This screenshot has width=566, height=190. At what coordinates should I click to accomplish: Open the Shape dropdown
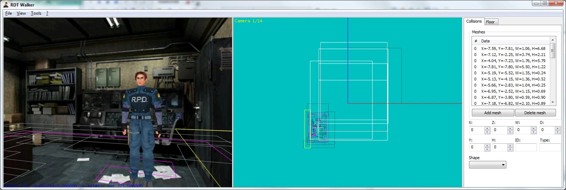click(x=487, y=165)
